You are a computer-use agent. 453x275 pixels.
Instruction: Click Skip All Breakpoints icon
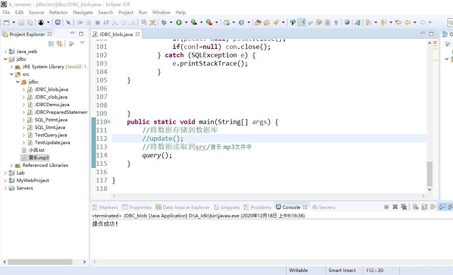click(x=68, y=22)
